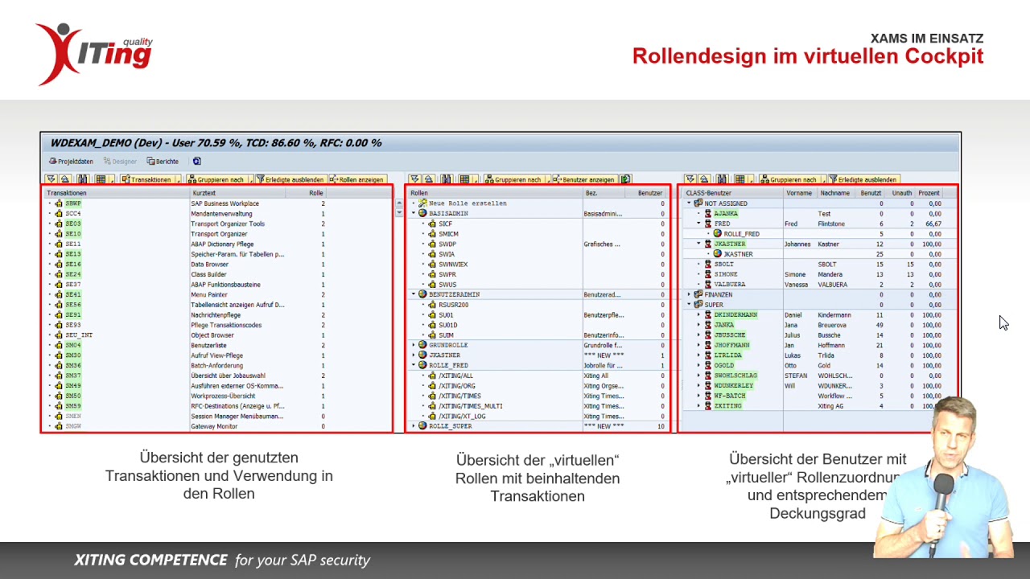Click the Prozent column header
Viewport: 1030px width, 579px height.
929,193
